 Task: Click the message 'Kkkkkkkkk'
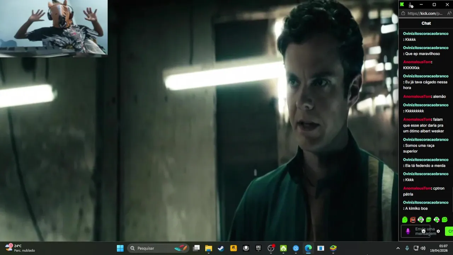coord(414,111)
